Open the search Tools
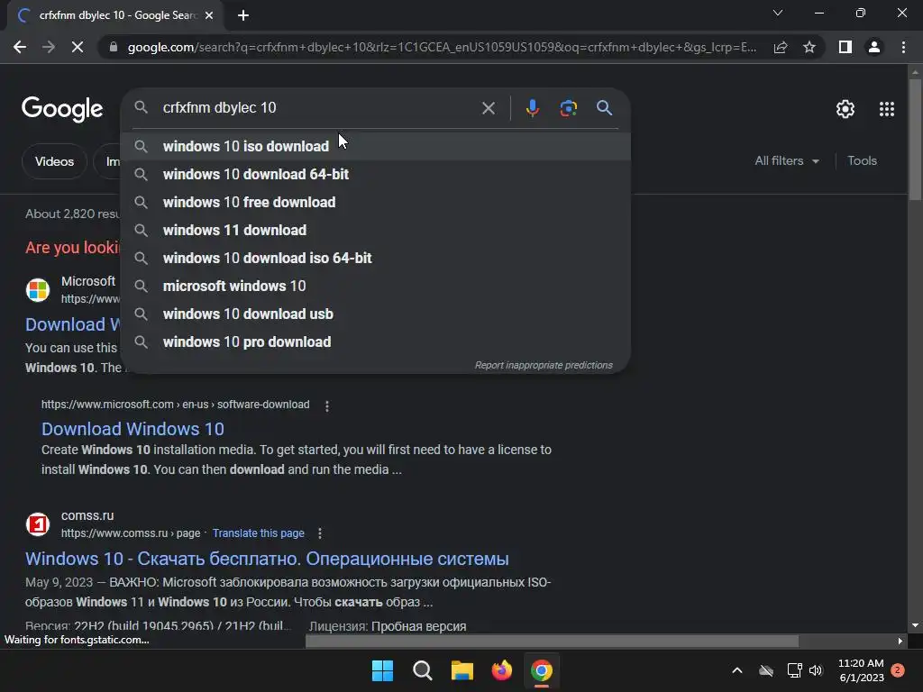This screenshot has height=692, width=923. pyautogui.click(x=862, y=160)
